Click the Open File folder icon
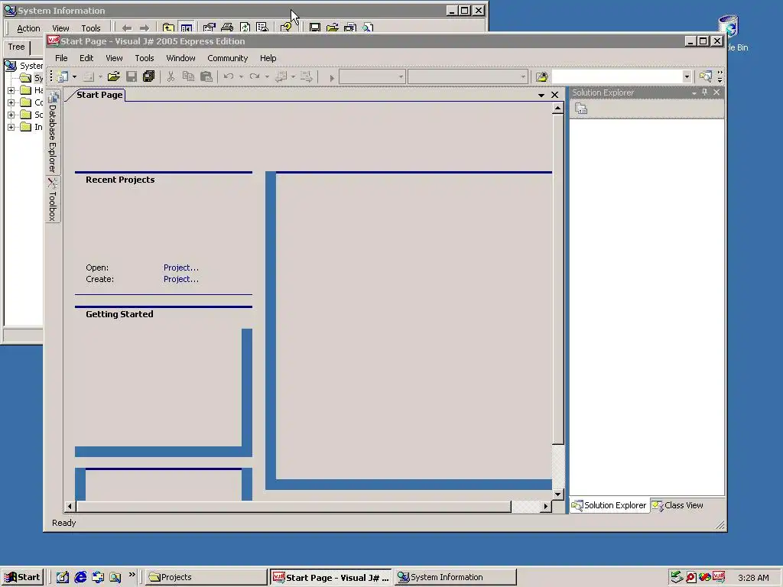This screenshot has height=587, width=783. click(x=114, y=76)
